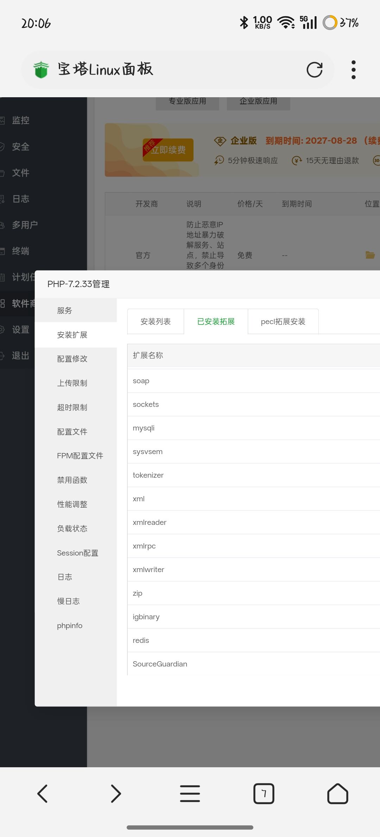Tap the 宝塔Linux面板 address bar title
Viewport: 380px width, 837px height.
coord(106,69)
